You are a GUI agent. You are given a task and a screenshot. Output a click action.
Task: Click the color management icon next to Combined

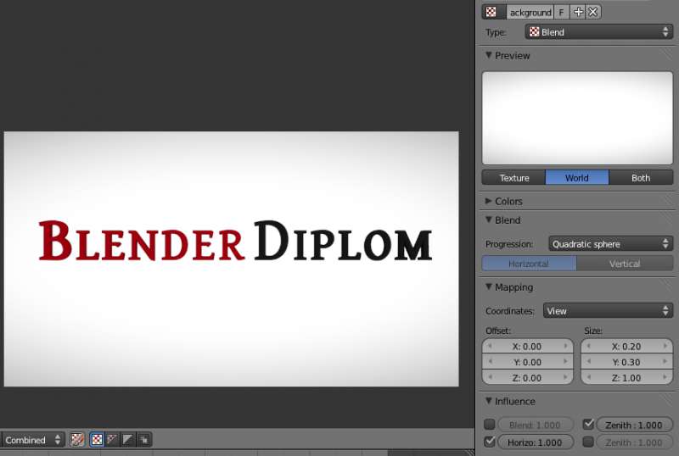(77, 440)
